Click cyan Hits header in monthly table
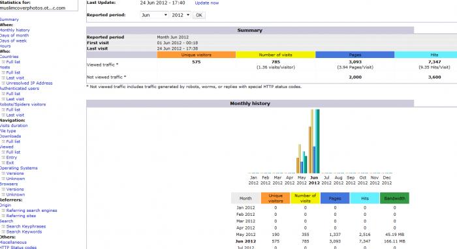 pos(365,198)
